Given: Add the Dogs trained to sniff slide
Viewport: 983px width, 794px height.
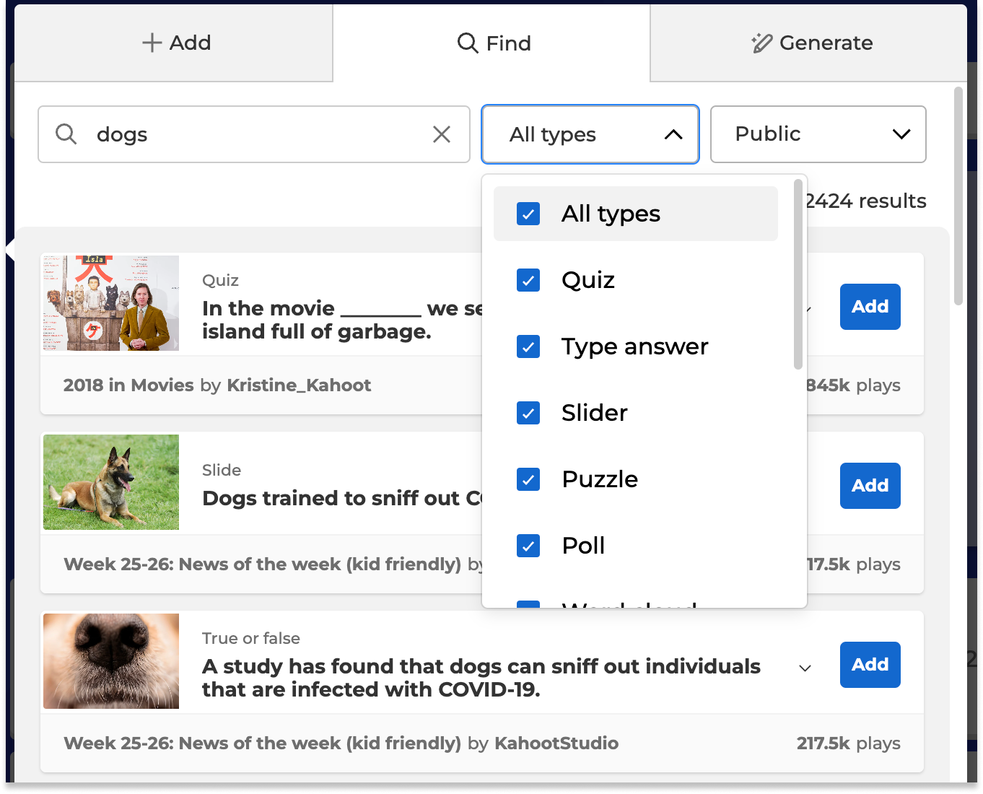Looking at the screenshot, I should click(x=870, y=486).
